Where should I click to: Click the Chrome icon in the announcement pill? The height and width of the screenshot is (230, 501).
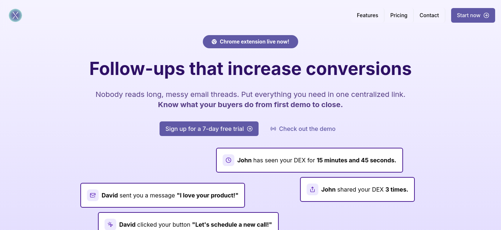(214, 42)
